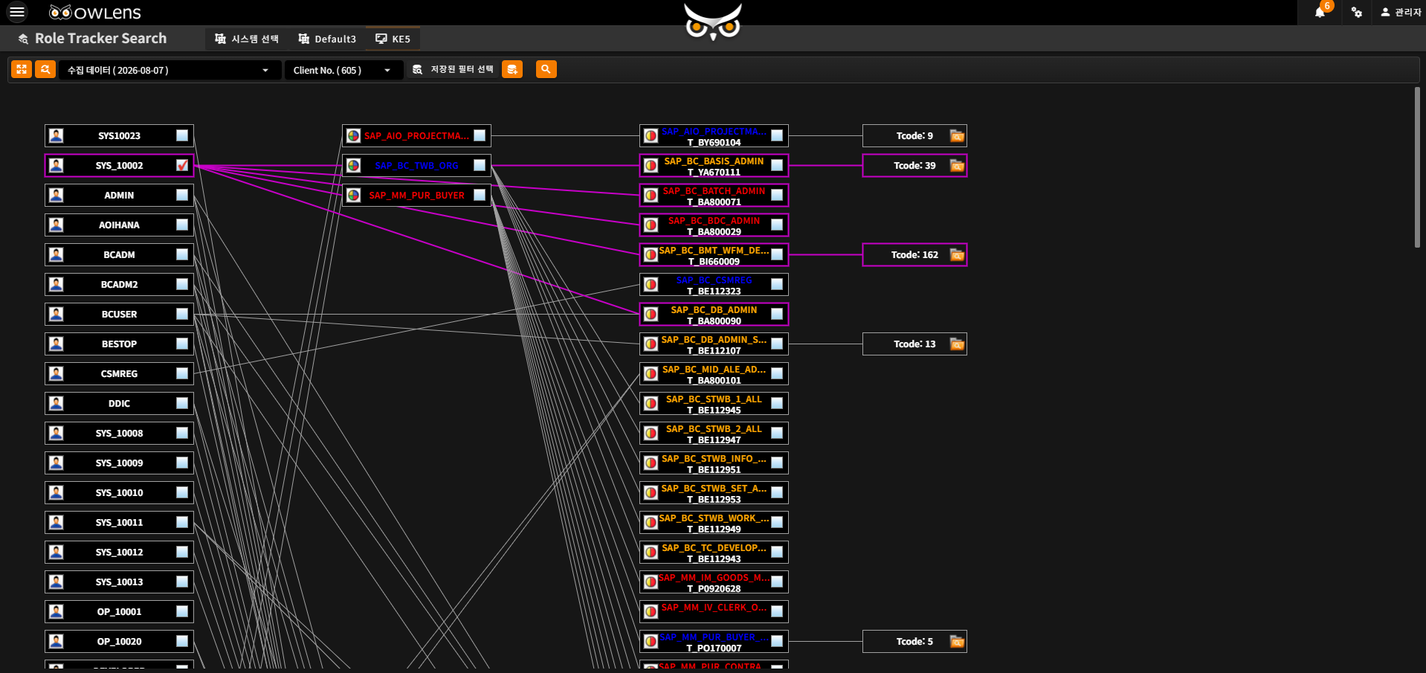1426x673 pixels.
Task: Open the 관리자 user account menu
Action: [1401, 12]
